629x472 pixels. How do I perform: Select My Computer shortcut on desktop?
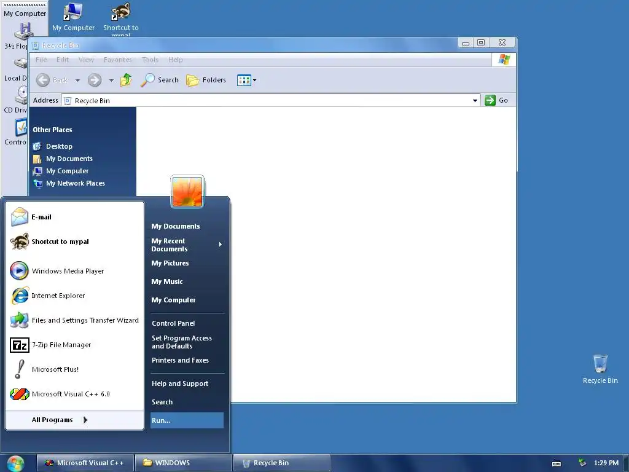pyautogui.click(x=74, y=17)
